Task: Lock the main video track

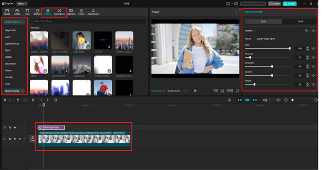Action: (x=10, y=139)
